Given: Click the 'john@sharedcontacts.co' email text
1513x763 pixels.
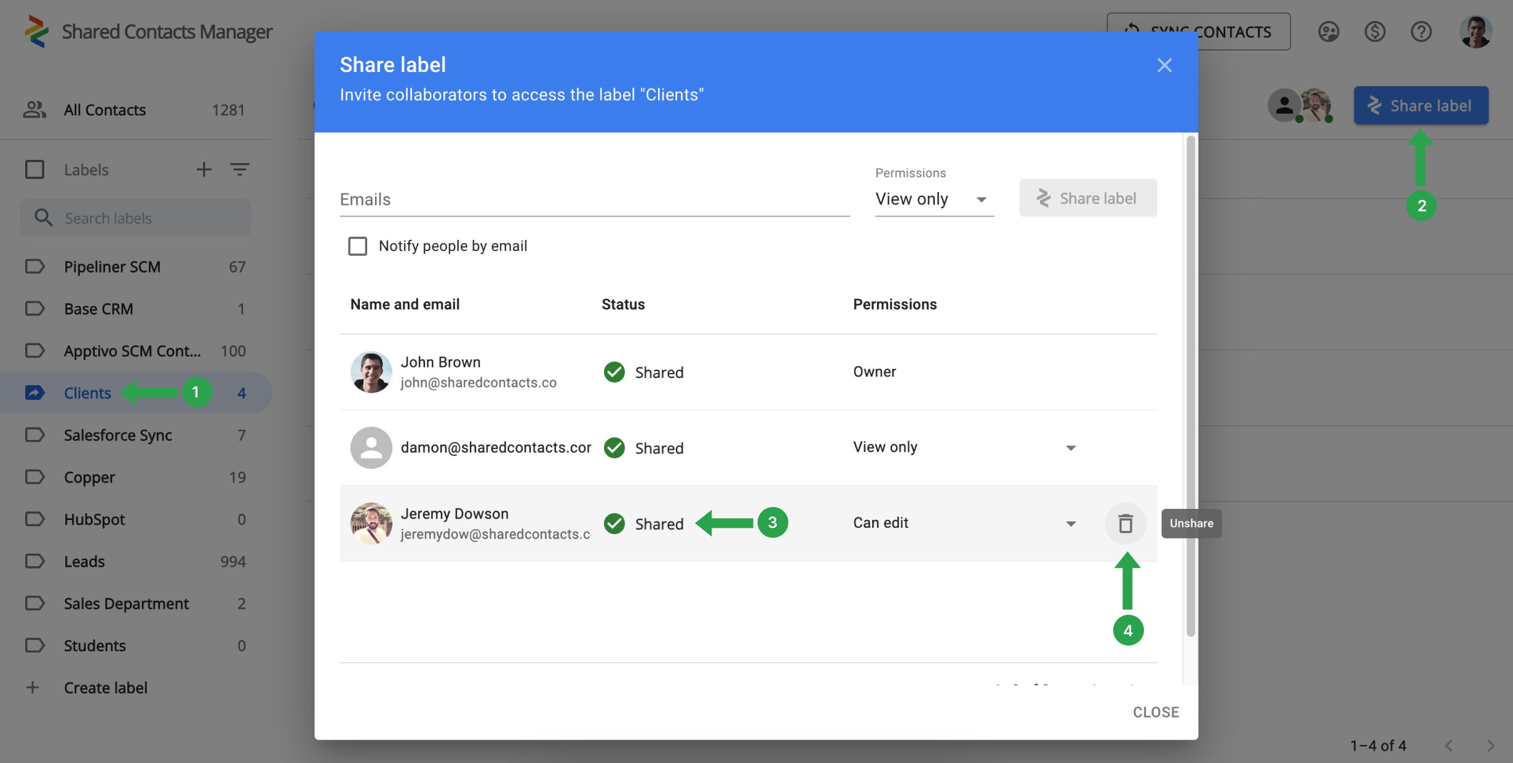Looking at the screenshot, I should click(x=479, y=382).
